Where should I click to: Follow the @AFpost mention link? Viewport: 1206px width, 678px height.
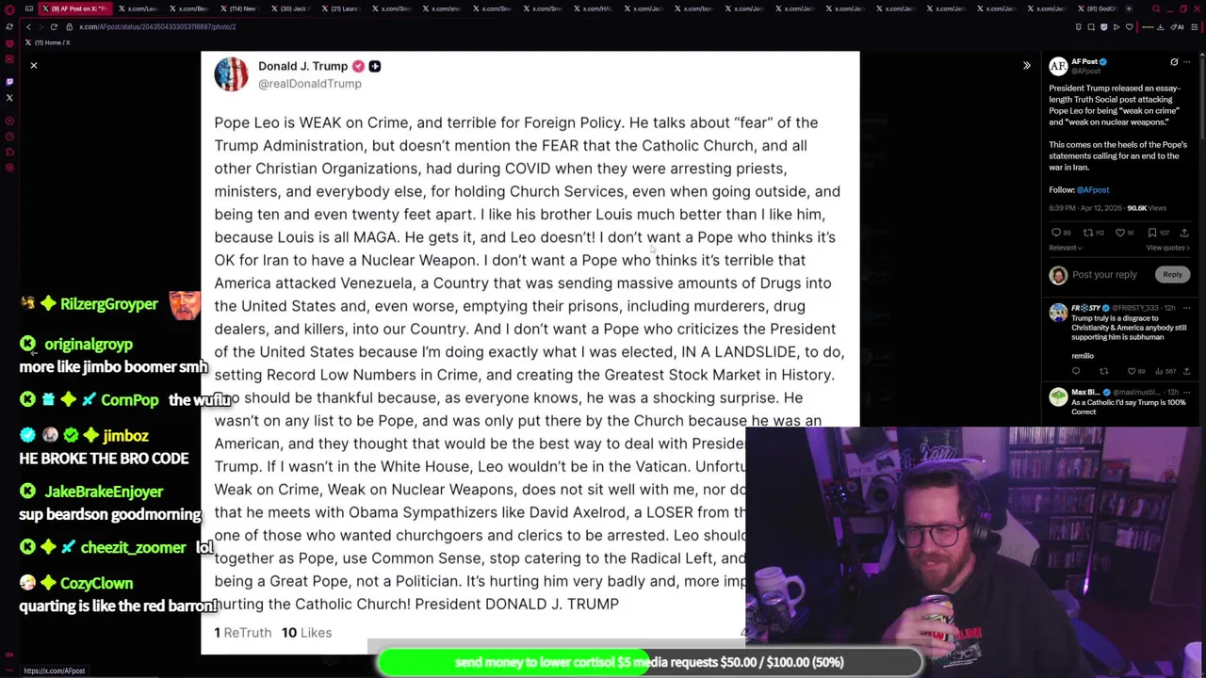[x=1093, y=190]
